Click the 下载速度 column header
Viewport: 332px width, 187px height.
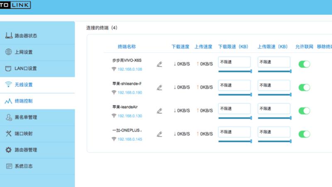click(x=180, y=47)
